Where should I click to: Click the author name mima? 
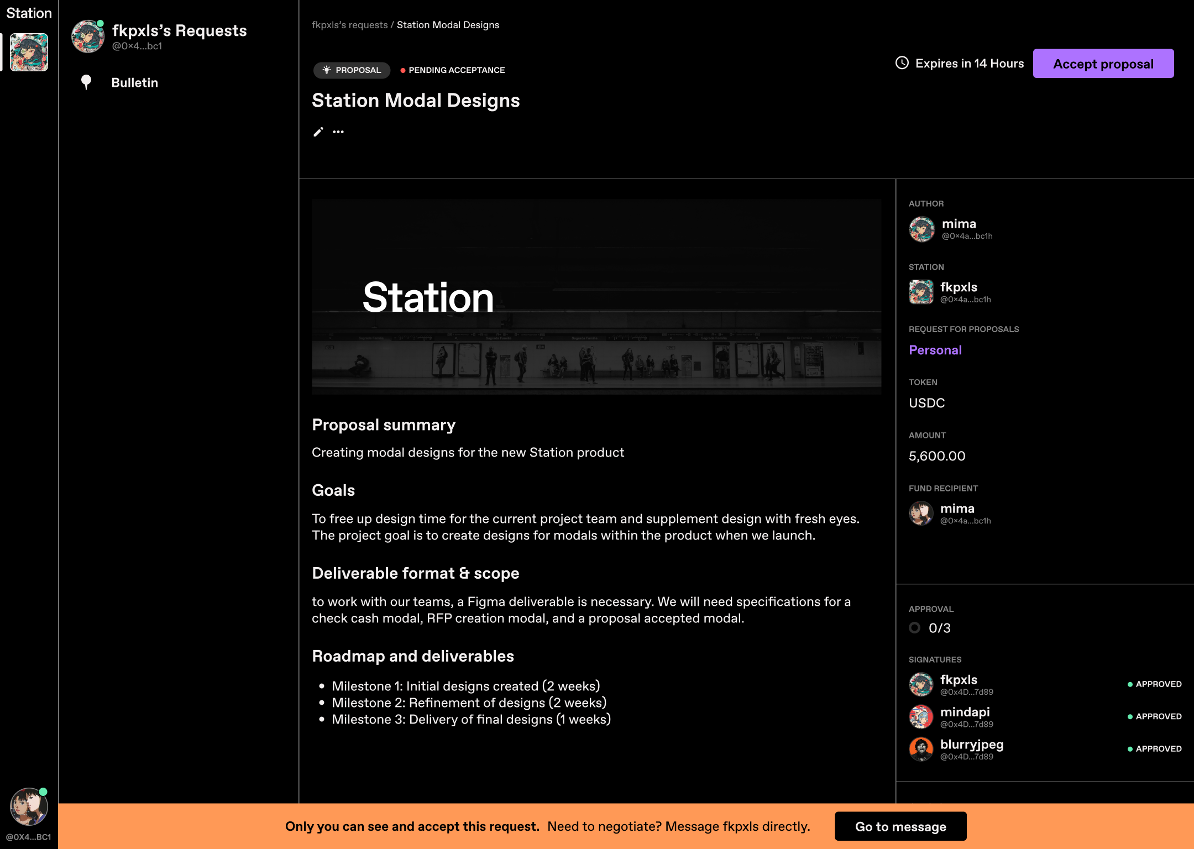click(959, 224)
